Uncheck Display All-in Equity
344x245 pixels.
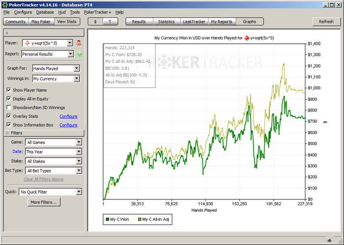click(x=9, y=99)
